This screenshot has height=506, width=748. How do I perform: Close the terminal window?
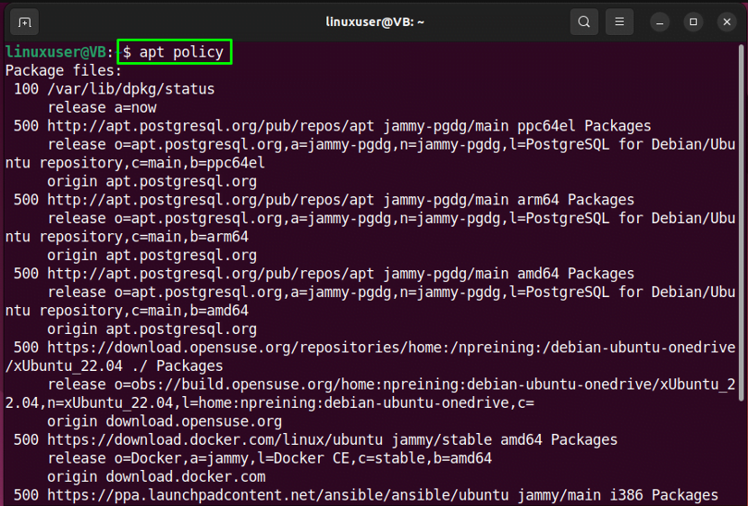[x=726, y=22]
